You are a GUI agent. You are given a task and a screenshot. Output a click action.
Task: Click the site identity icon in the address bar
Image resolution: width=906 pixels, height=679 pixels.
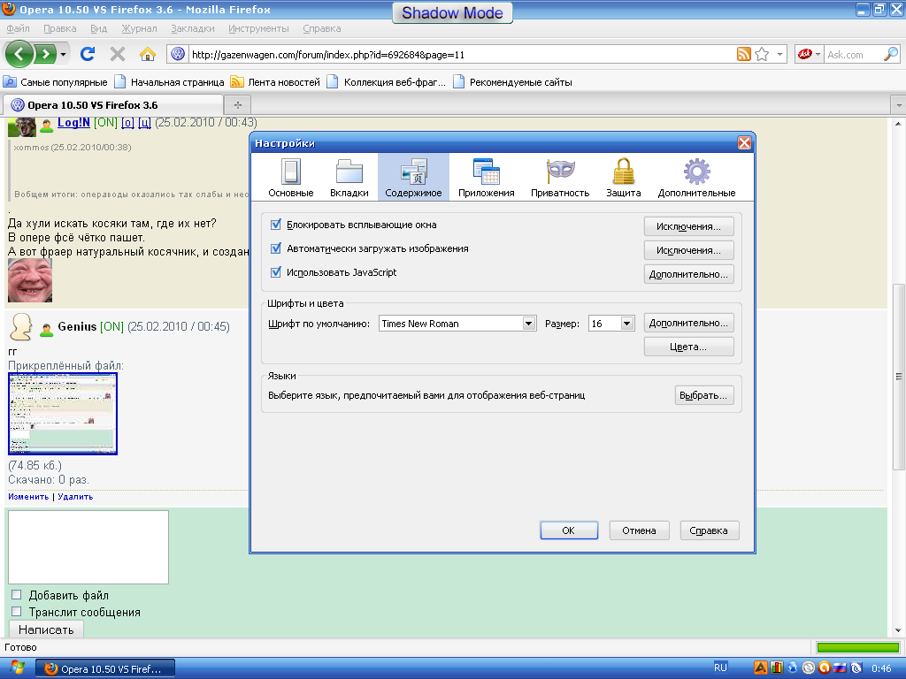(178, 54)
